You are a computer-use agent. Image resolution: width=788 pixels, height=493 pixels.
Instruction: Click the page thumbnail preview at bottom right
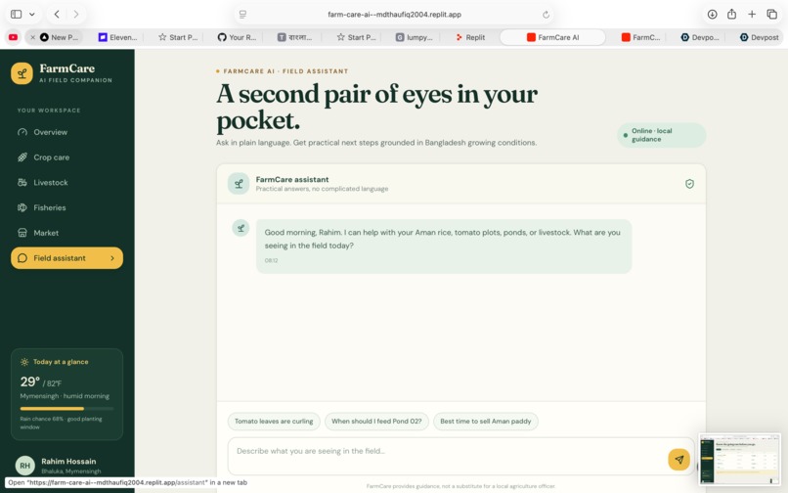point(740,460)
